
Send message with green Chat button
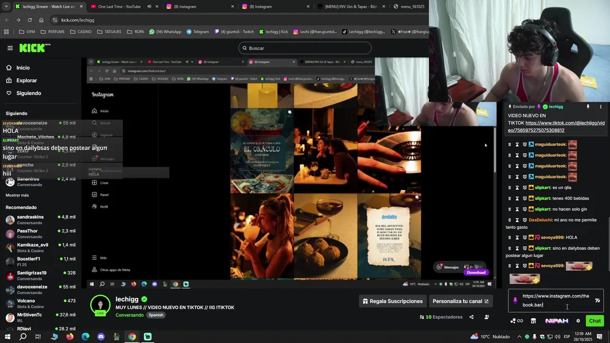pos(595,321)
